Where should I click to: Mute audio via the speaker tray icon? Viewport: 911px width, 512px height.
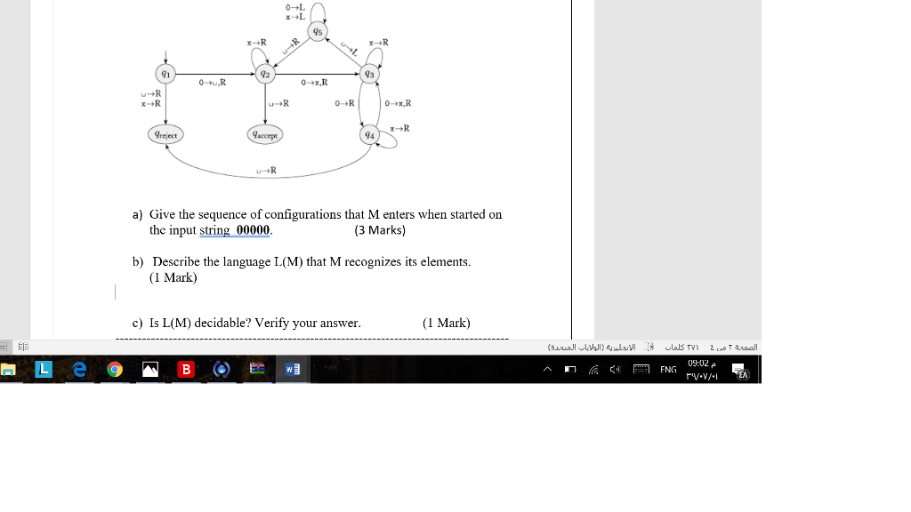click(x=614, y=369)
